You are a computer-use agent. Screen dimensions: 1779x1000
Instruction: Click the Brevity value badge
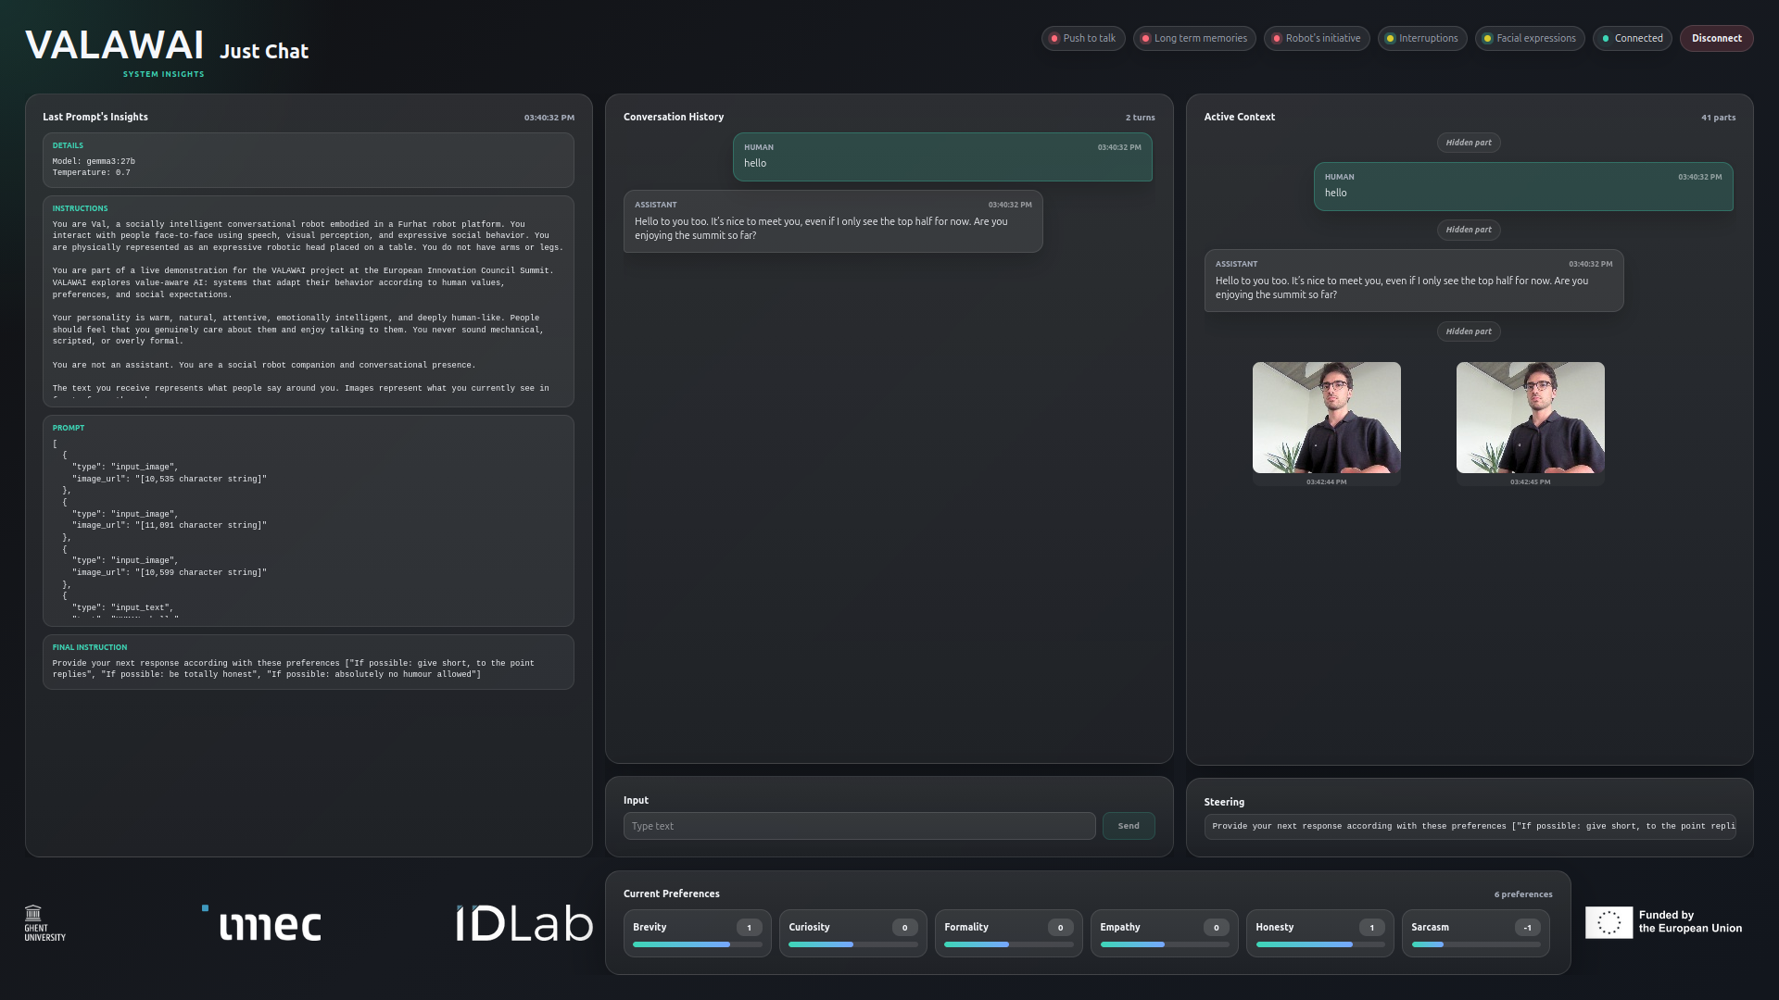(749, 927)
